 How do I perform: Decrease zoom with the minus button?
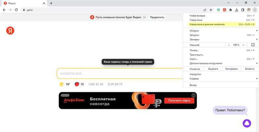click(229, 45)
